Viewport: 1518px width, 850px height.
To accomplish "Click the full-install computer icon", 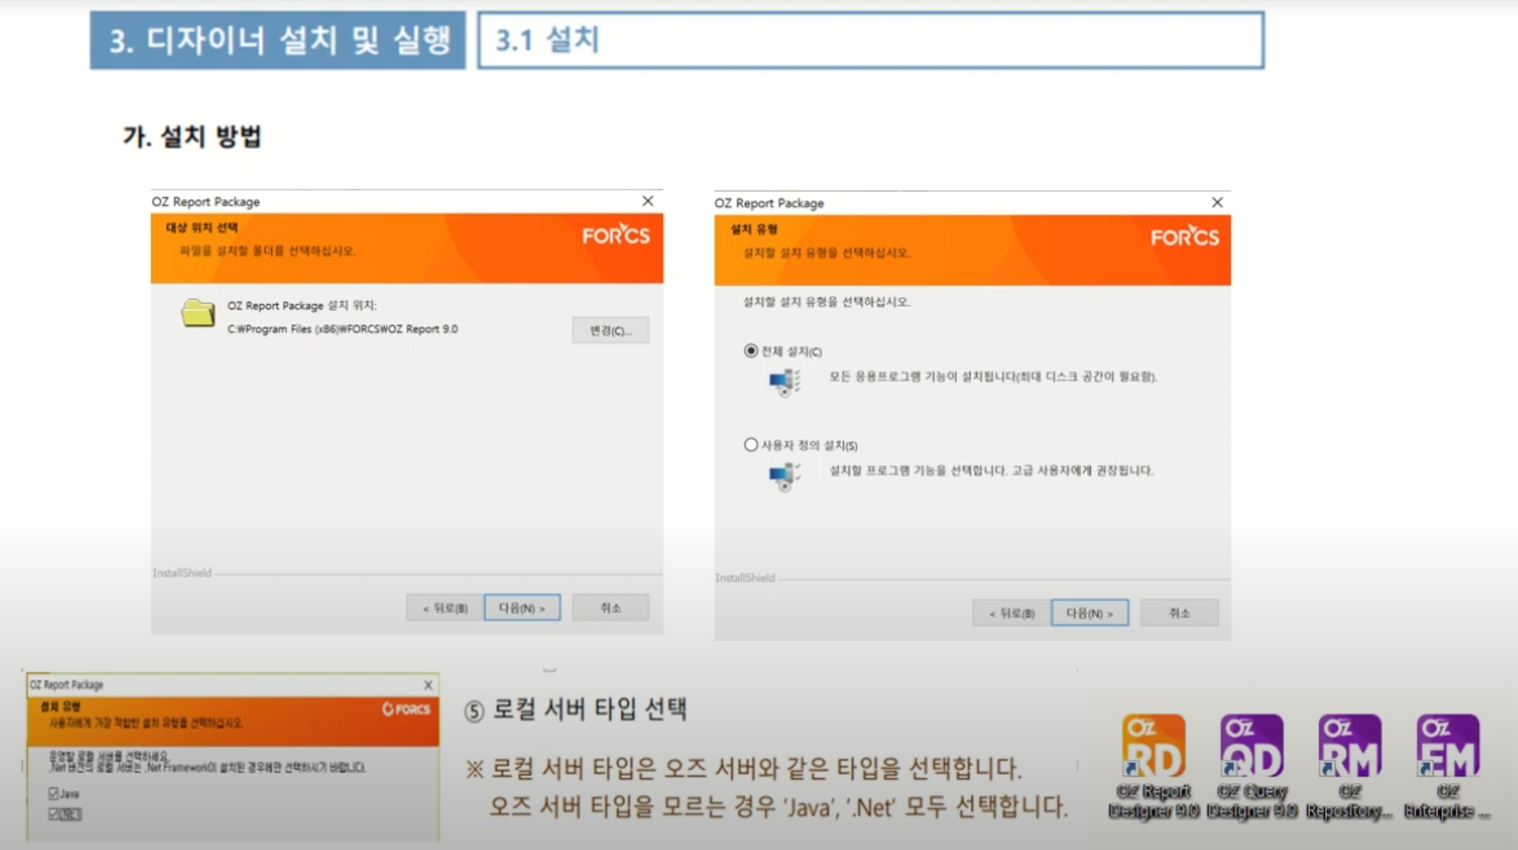I will (x=784, y=382).
